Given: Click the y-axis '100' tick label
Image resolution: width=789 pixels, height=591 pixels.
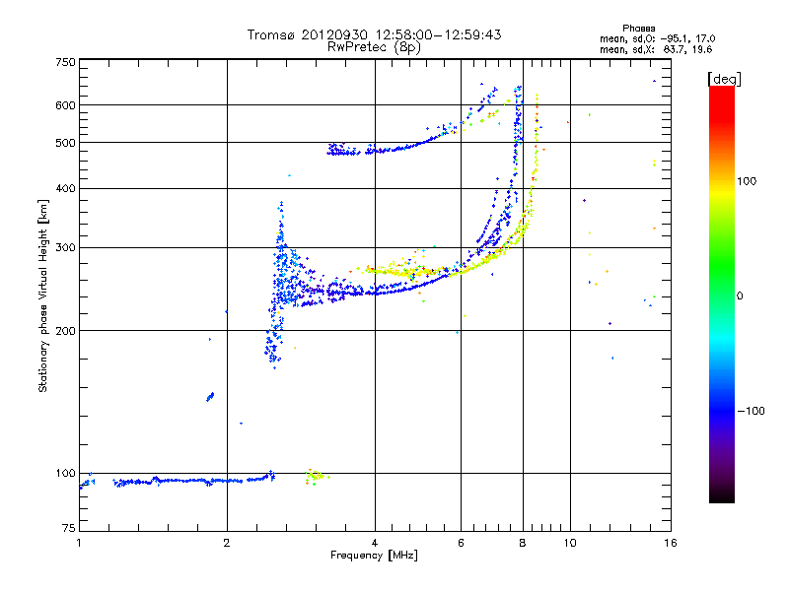Looking at the screenshot, I should (65, 474).
